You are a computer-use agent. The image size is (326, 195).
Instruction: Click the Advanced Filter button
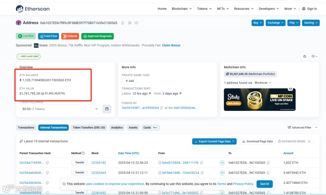pyautogui.click(x=299, y=127)
